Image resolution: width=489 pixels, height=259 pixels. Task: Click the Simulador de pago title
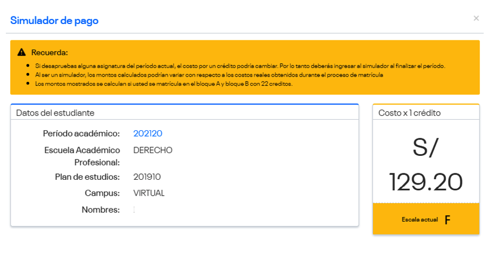[54, 21]
